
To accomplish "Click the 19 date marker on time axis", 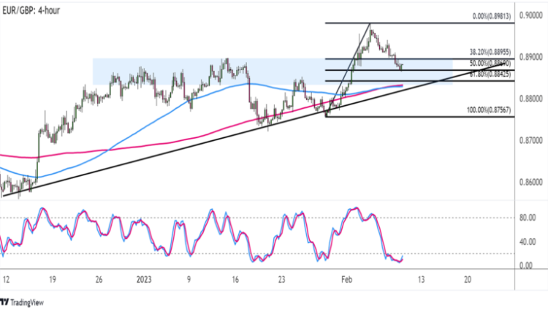I will 52,279.
